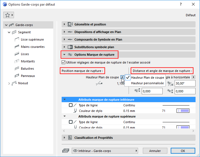Toggle Utiliser réglages de marque de rupture checkbox
200x157 pixels.
pos(63,62)
